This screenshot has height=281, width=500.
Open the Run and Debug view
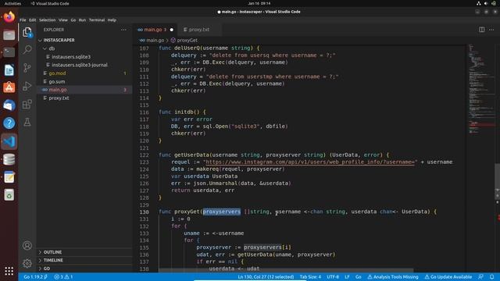(x=27, y=86)
